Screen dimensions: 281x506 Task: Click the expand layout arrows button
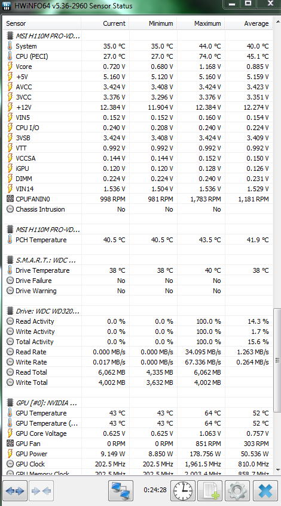click(15, 491)
